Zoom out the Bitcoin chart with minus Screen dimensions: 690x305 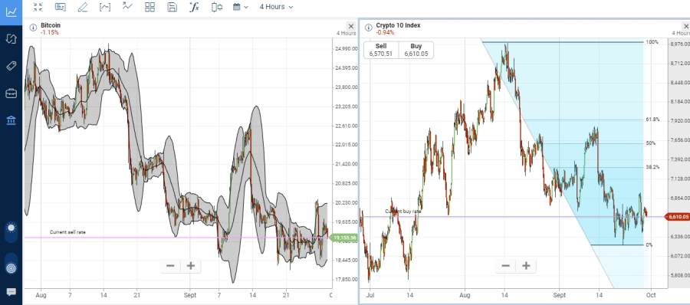[x=170, y=266]
